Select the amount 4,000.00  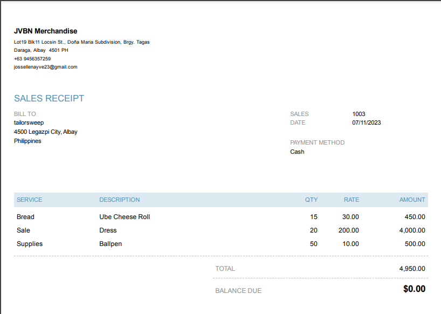412,230
